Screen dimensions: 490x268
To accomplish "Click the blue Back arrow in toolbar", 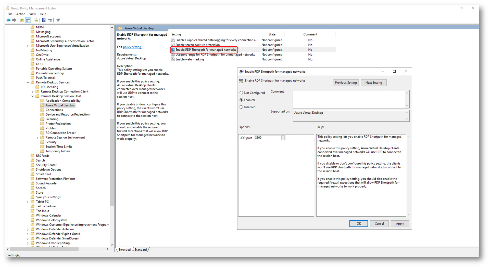I will point(8,20).
